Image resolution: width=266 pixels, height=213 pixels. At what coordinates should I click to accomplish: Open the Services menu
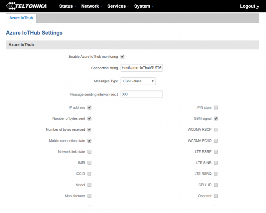118,6
